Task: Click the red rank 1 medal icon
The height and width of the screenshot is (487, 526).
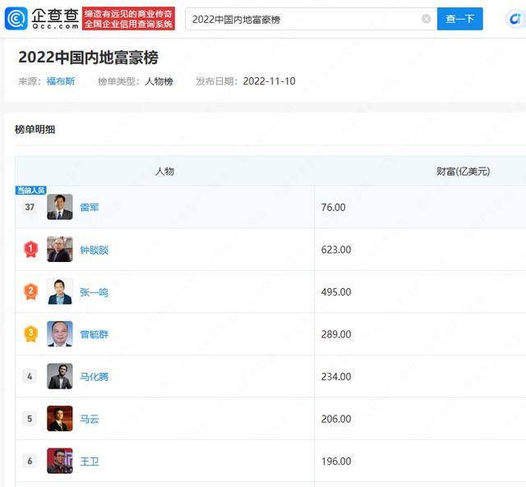Action: tap(30, 249)
